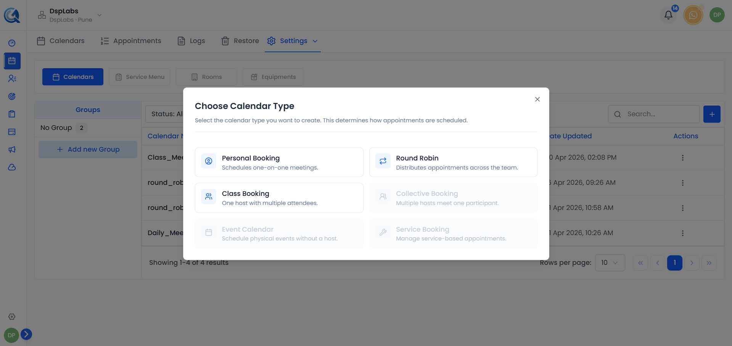Expand the Settings nav dropdown
This screenshot has height=346, width=732.
pos(293,41)
